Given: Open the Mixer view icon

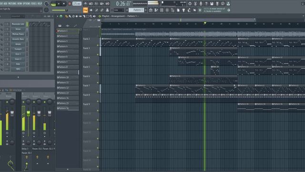Looking at the screenshot, I should coord(167,10).
